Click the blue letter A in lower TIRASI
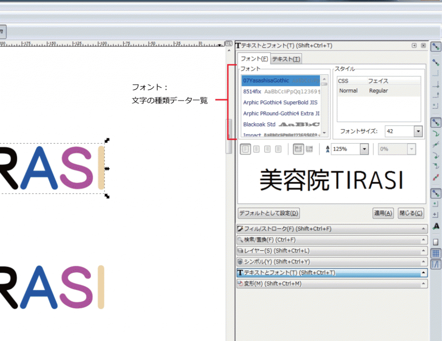 pyautogui.click(x=39, y=287)
